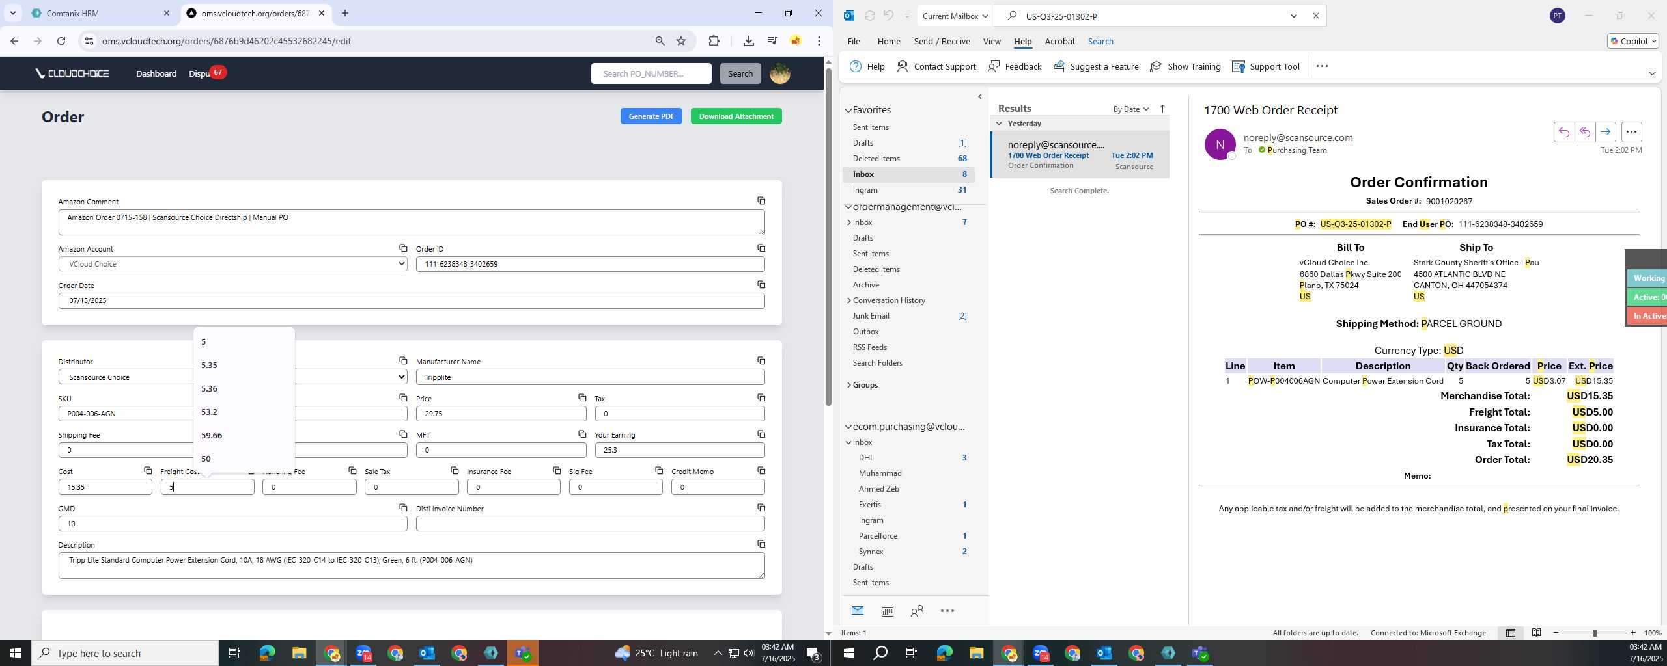Click into Search PO_NUMBER field
Screen dimensions: 1667x666
coord(651,73)
